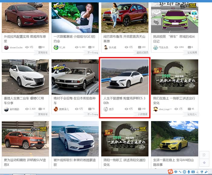Open the white Lexus ES thumbnail image
The width and height of the screenshot is (212, 175).
pyautogui.click(x=125, y=77)
